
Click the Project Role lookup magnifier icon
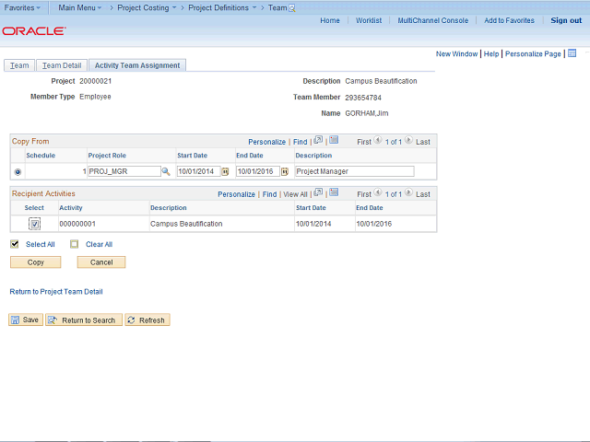pos(166,172)
